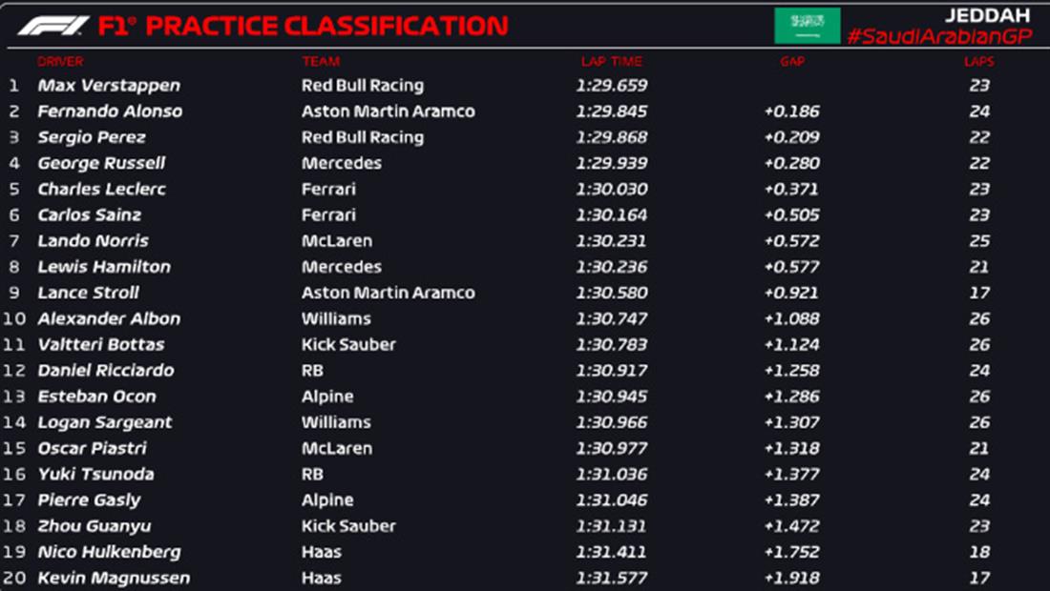Click the Saudi Arabia flag icon
Screen dimensions: 1050x591
tap(807, 26)
